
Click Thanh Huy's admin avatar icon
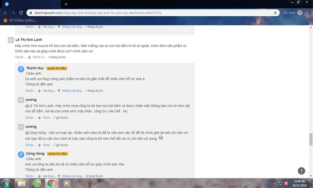coord(21,69)
